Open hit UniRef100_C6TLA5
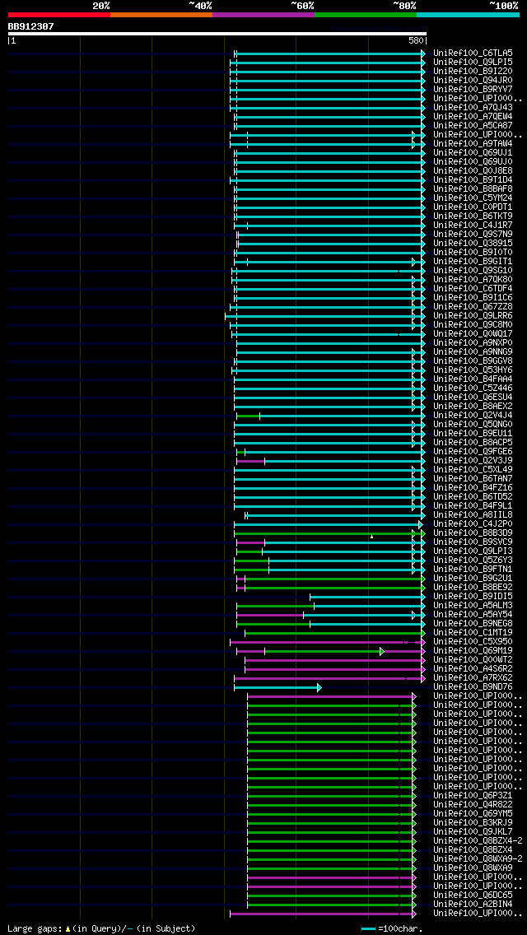 pyautogui.click(x=473, y=53)
